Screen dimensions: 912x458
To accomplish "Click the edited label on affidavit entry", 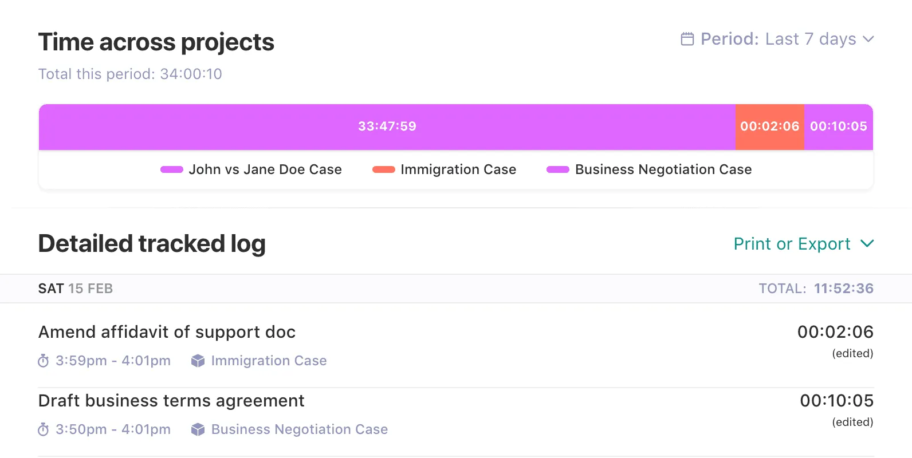I will tap(853, 353).
